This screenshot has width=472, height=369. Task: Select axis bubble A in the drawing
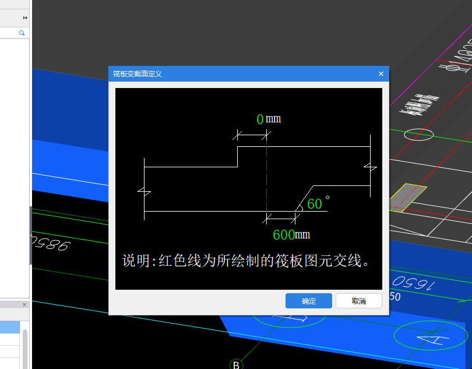point(431,335)
